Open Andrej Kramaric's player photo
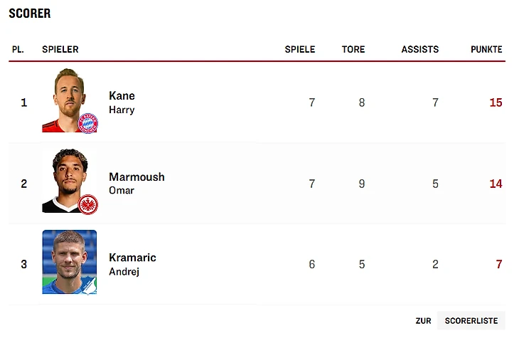 pyautogui.click(x=69, y=262)
